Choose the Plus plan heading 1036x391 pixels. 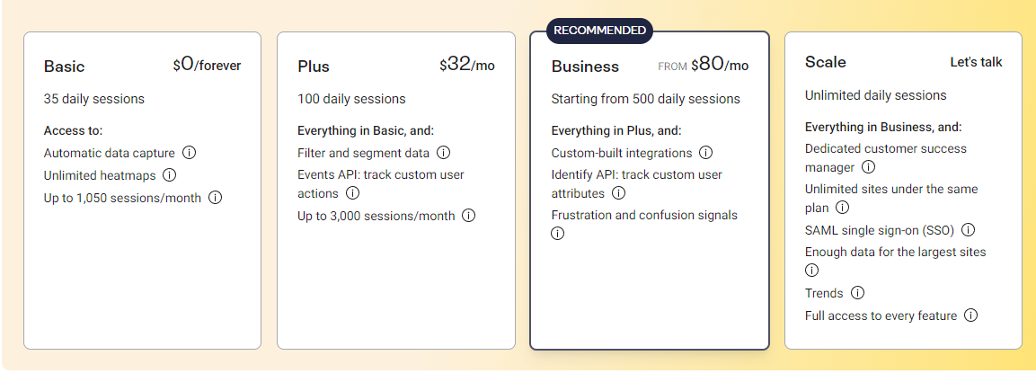[x=314, y=67]
